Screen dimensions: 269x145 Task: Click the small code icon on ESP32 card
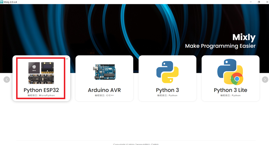click(67, 59)
